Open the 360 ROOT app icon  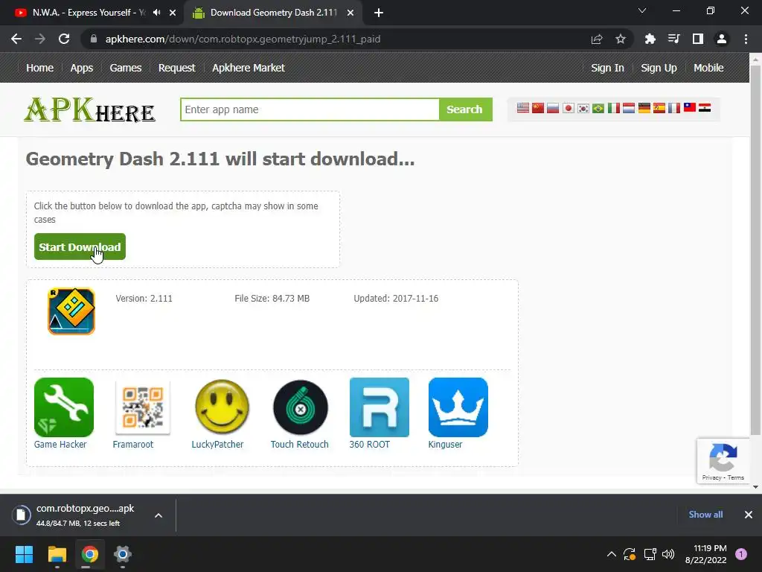click(379, 407)
